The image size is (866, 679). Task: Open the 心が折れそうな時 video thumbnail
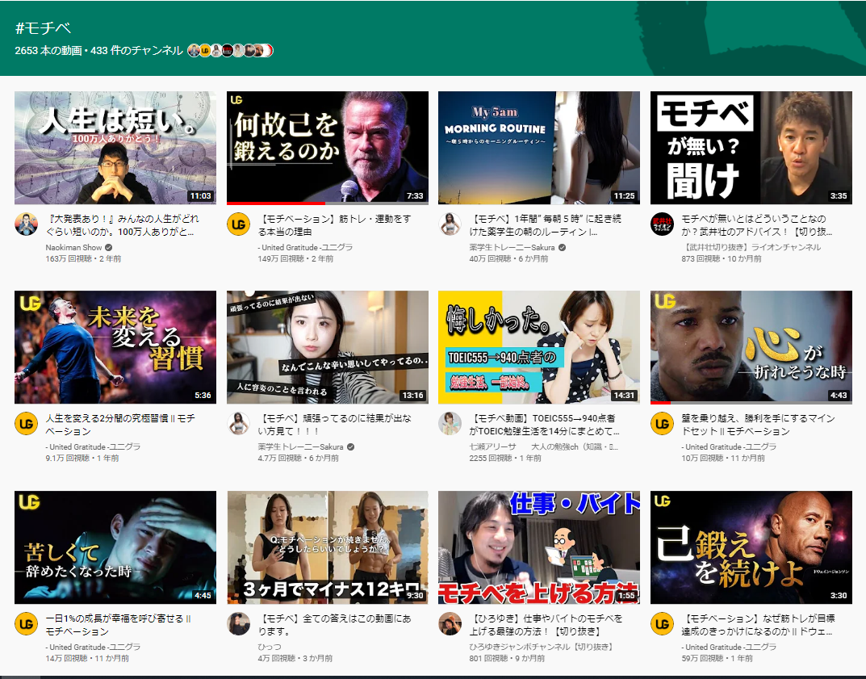click(x=751, y=347)
